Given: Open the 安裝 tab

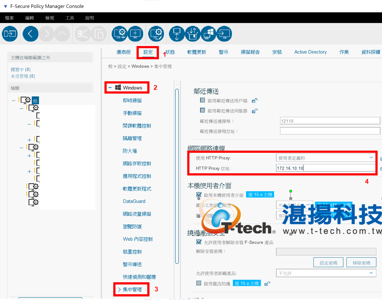Looking at the screenshot, I should click(277, 52).
